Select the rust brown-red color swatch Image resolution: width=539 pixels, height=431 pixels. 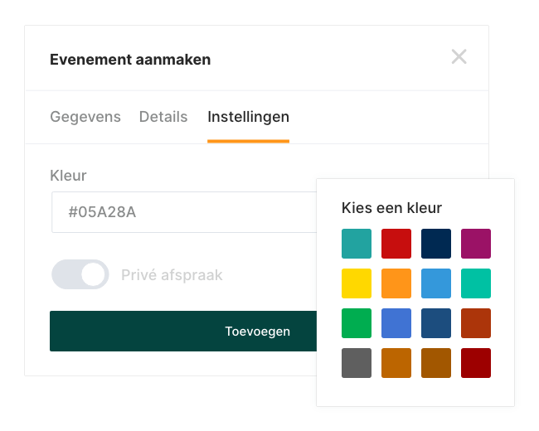476,323
